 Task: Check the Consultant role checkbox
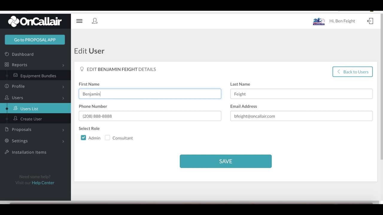click(x=107, y=138)
